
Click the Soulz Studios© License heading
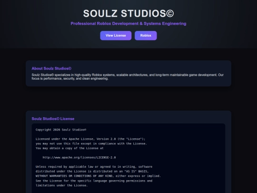tap(53, 119)
